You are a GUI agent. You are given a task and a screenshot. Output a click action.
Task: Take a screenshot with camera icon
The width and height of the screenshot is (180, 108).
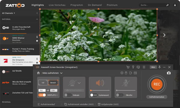tap(169, 73)
